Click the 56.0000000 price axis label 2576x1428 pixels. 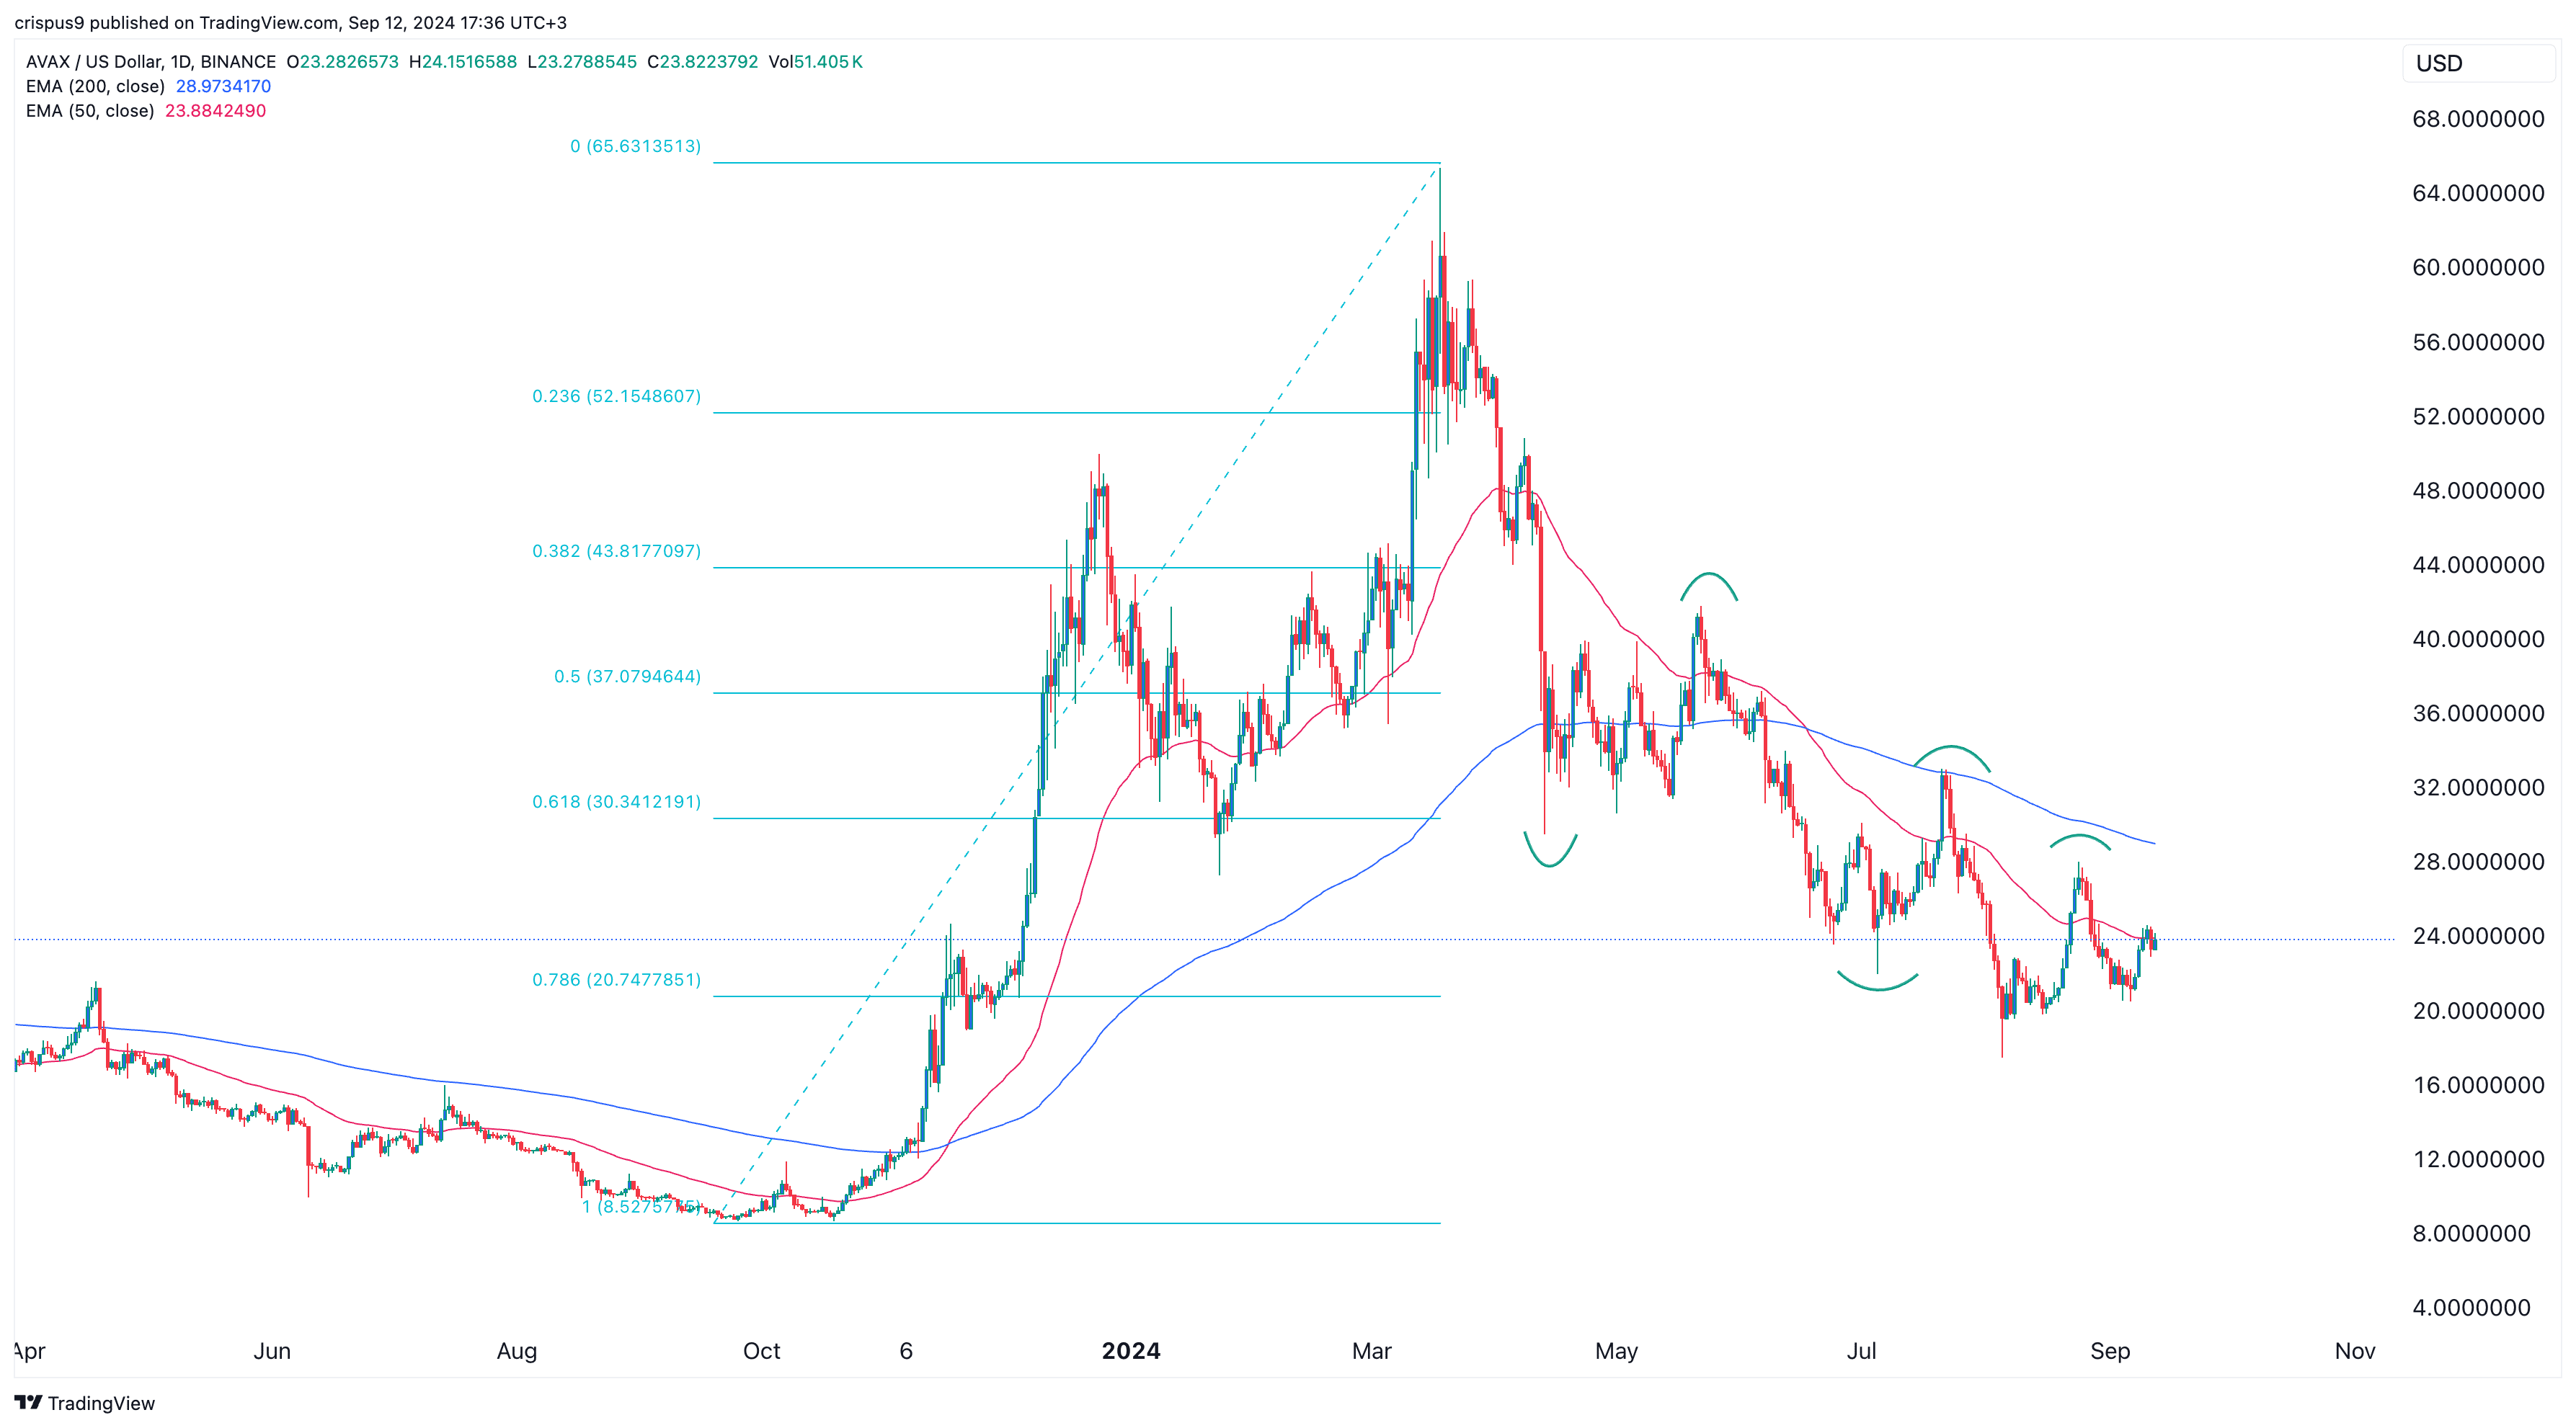pos(2478,342)
